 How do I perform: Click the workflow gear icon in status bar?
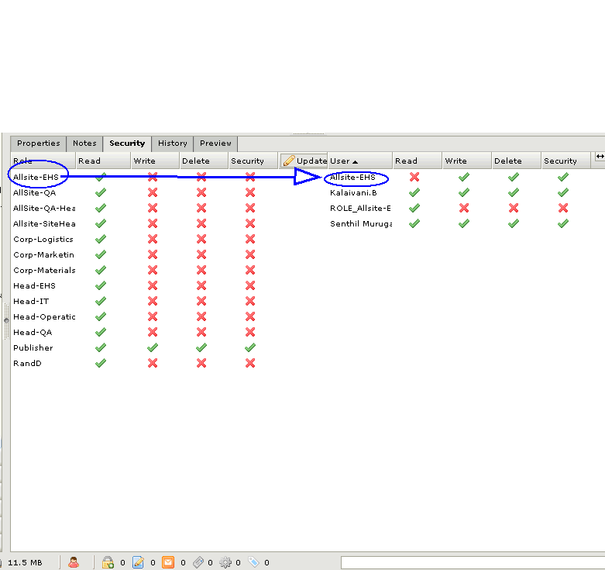[225, 562]
